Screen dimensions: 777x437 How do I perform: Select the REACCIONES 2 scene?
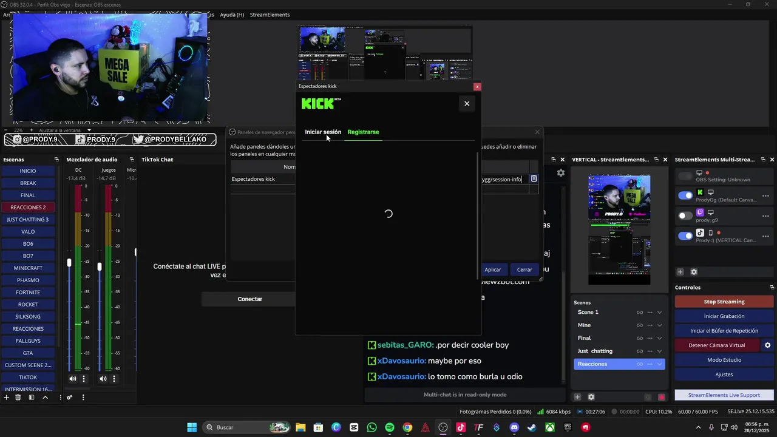[x=28, y=207]
